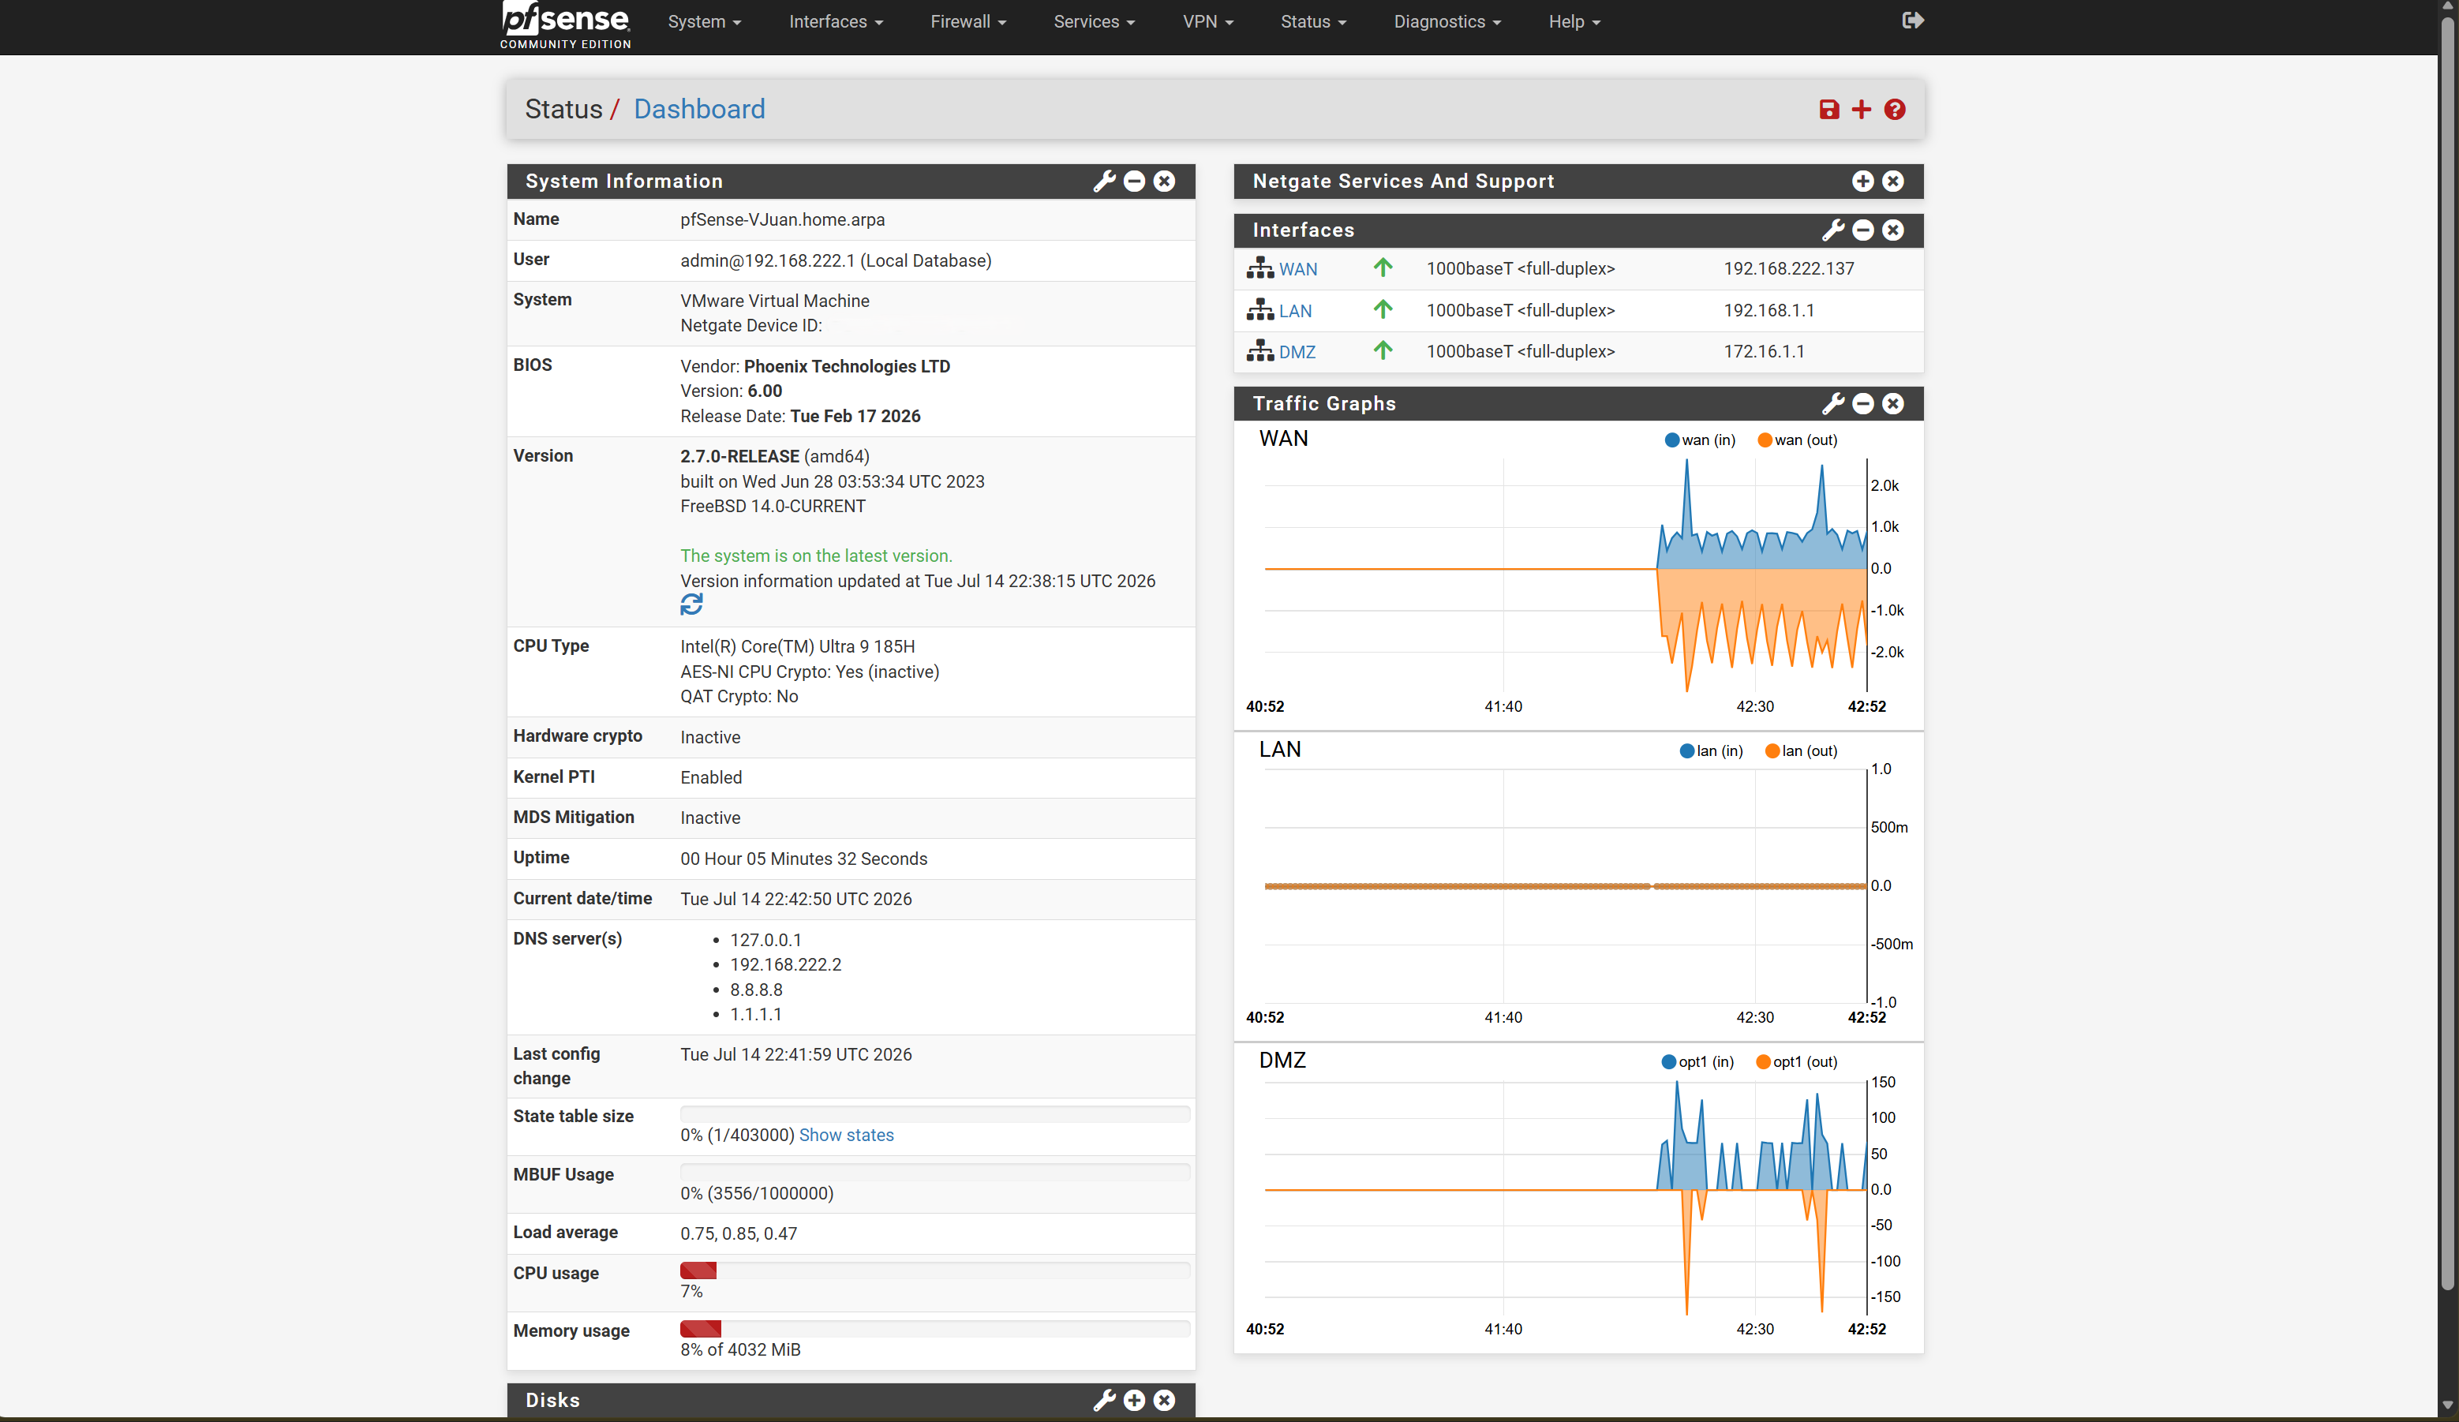This screenshot has width=2459, height=1422.
Task: Click LAN IP address 192.168.1.1
Action: 1768,310
